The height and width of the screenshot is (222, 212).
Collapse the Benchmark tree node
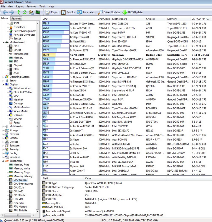[x=3, y=161]
